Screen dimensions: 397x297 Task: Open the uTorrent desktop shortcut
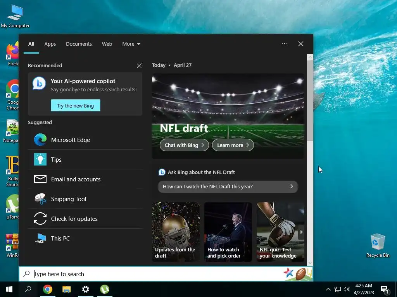tap(12, 207)
